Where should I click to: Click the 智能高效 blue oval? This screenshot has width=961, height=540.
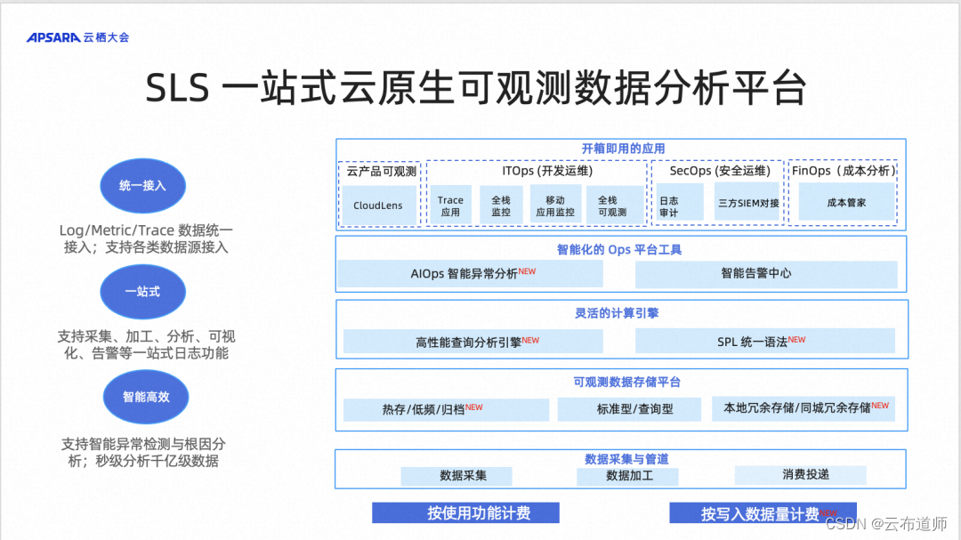point(146,397)
